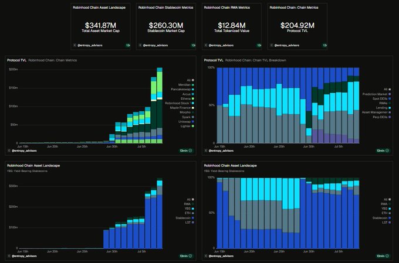The width and height of the screenshot is (399, 263).
Task: Click the Maple Finance cream color swatch
Action: (193, 108)
